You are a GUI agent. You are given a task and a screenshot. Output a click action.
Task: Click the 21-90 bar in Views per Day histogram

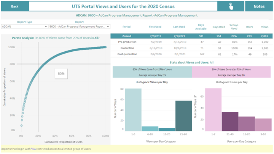point(183,116)
